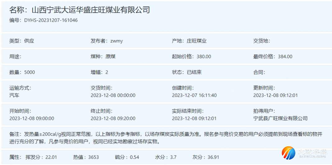The image size is (332, 165).
Task: Click the 终止时间 value 2023-12-08 09:20:00
Action: point(113,118)
